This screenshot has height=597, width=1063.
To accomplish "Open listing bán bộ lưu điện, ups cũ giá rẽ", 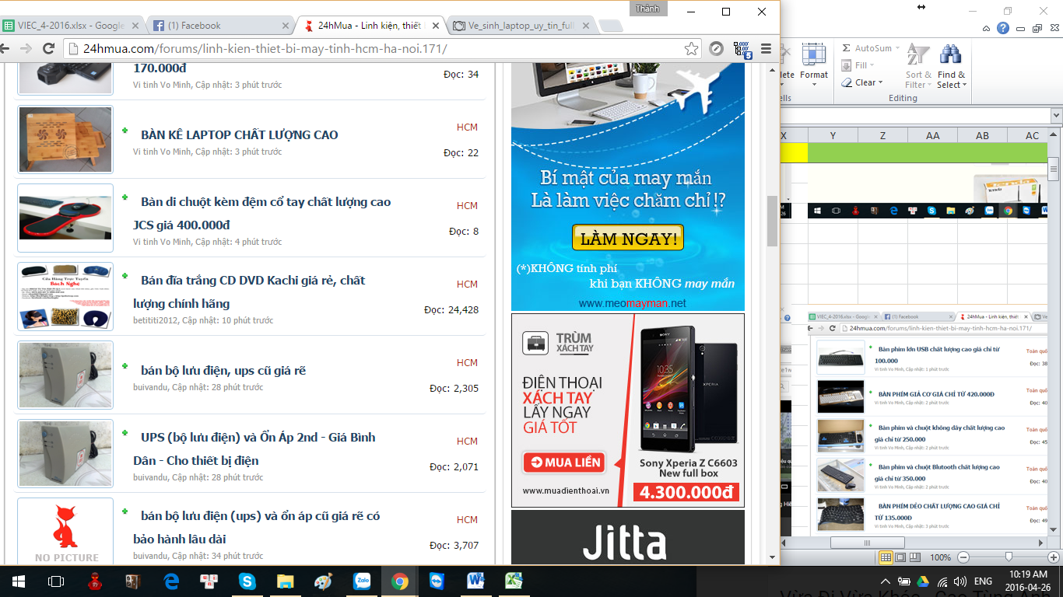I will (x=223, y=370).
